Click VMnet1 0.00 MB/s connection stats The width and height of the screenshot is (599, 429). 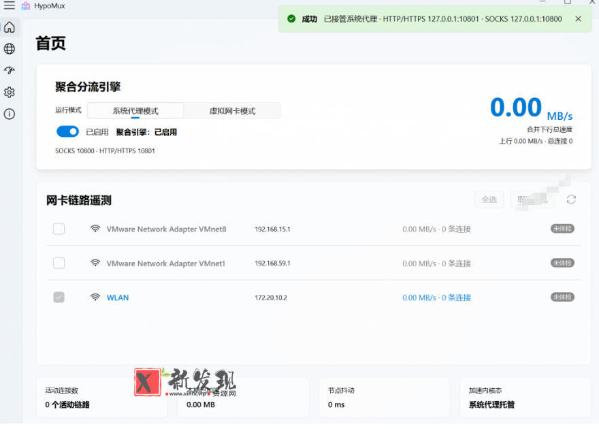[x=436, y=264]
